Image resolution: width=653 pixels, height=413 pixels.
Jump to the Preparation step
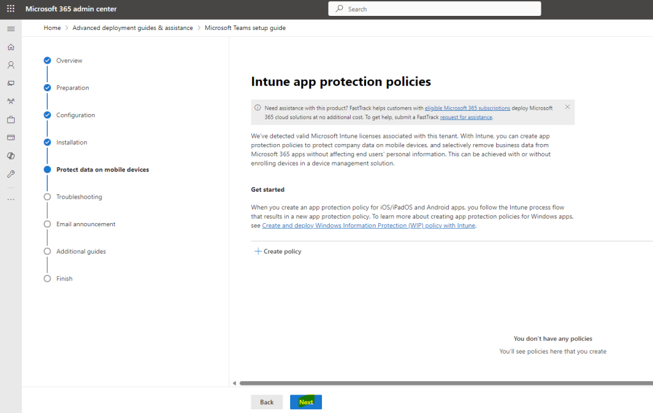coord(73,88)
